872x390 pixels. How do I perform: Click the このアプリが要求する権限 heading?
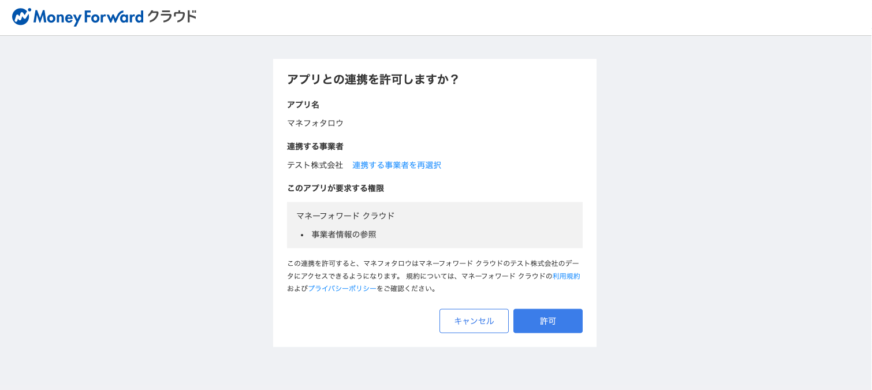(335, 188)
